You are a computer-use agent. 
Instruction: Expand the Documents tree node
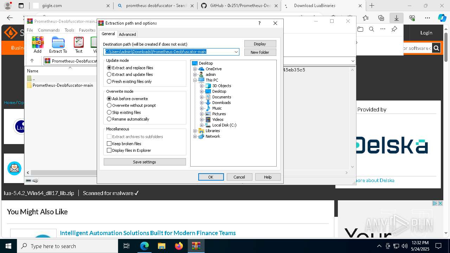pos(202,97)
